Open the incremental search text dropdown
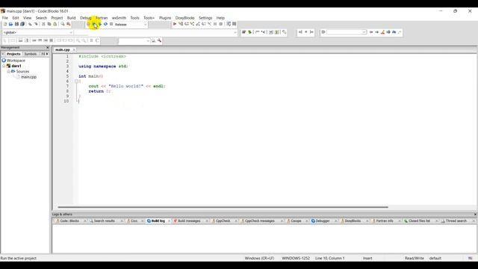 [x=364, y=32]
